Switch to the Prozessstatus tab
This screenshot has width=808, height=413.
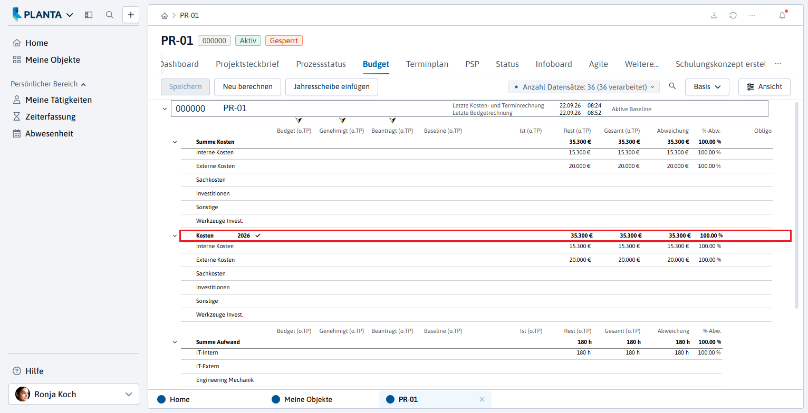click(321, 64)
